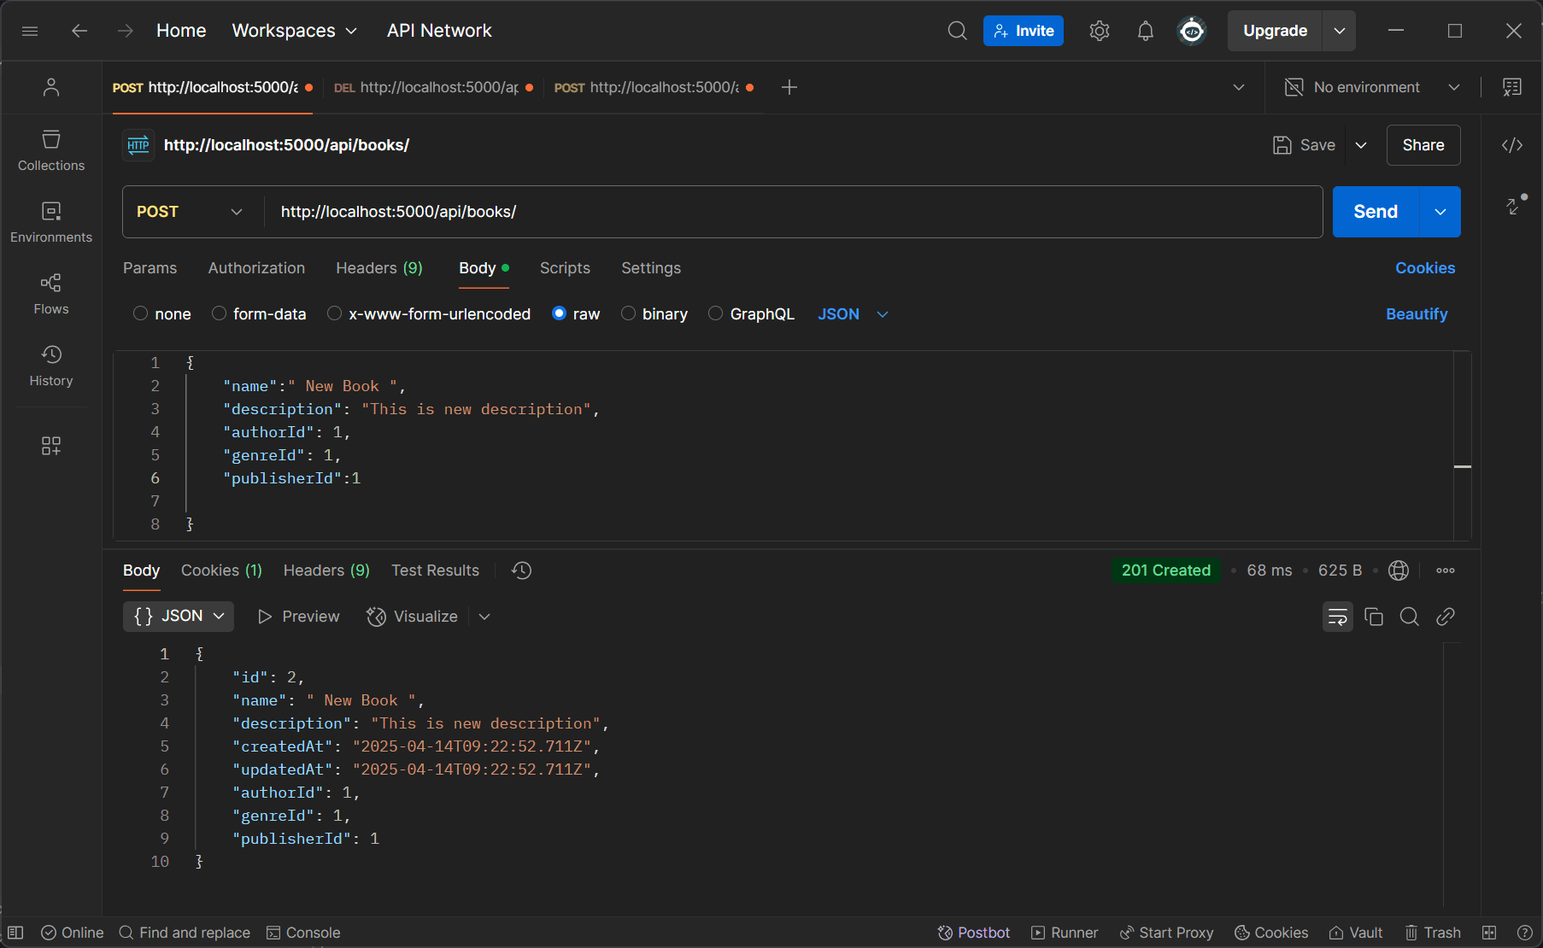
Task: Open the environment quick look icon
Action: coord(1512,87)
